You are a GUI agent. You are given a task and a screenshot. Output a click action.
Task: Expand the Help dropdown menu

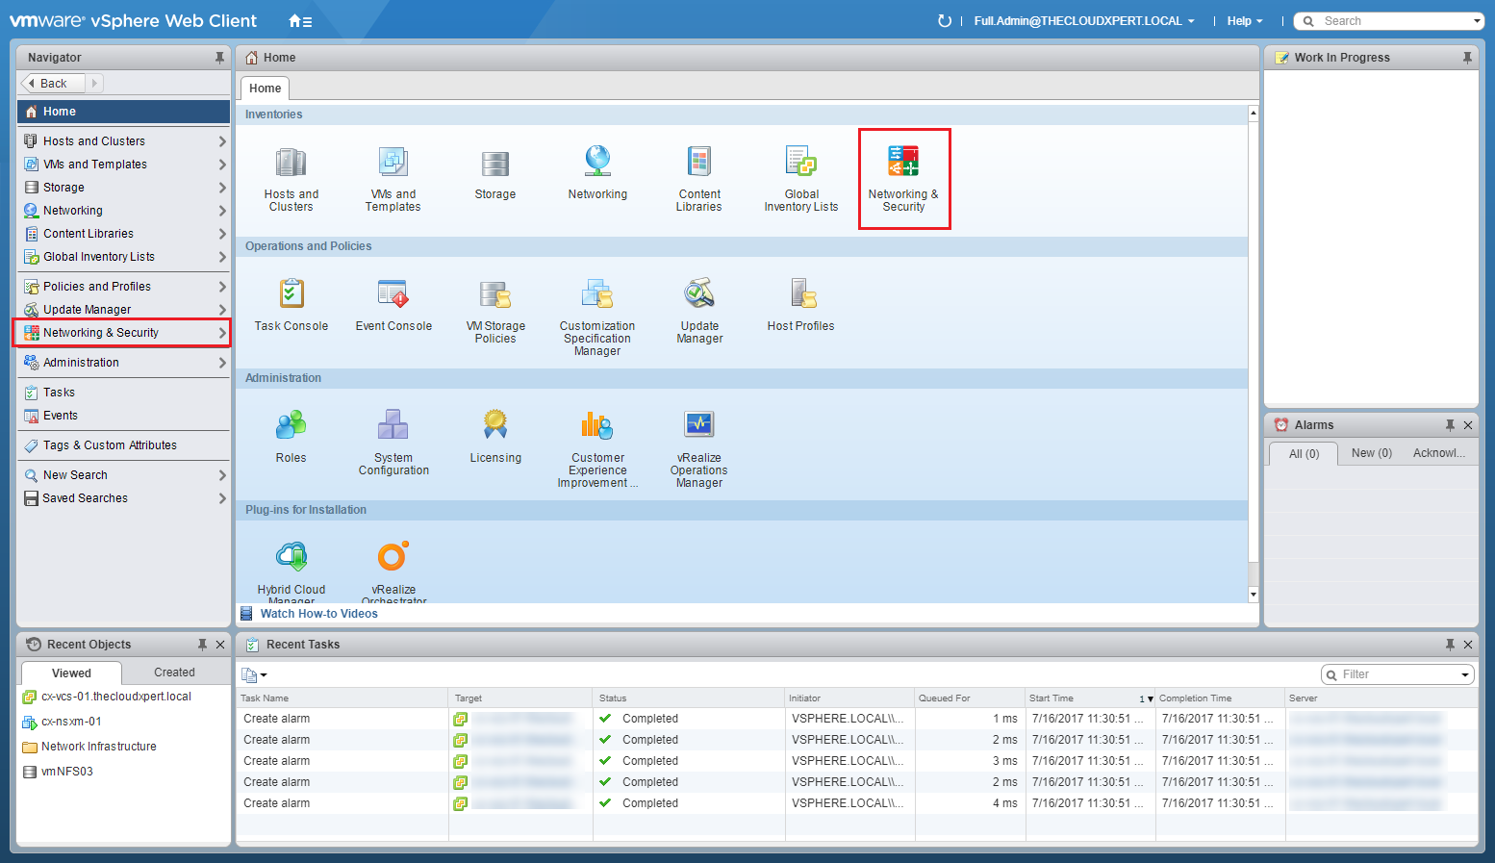click(x=1244, y=21)
